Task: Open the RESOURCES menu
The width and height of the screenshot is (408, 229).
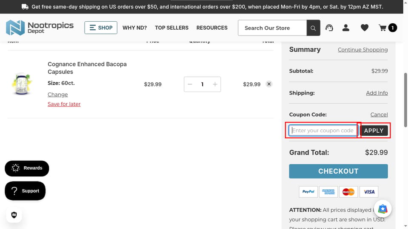Action: pos(212,28)
